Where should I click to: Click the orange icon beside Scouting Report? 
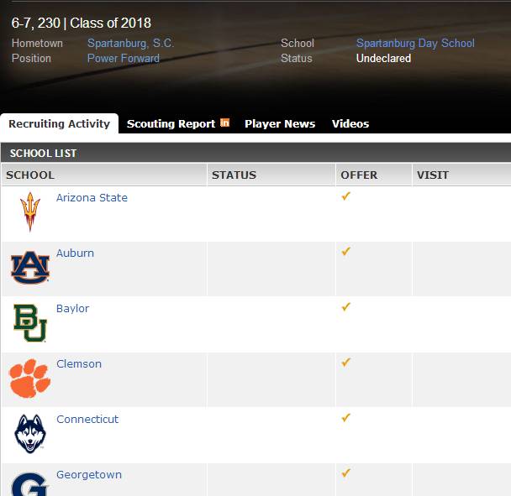click(225, 123)
